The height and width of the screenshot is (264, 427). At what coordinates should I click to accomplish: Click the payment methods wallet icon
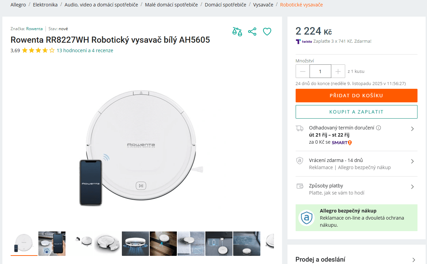[299, 186]
